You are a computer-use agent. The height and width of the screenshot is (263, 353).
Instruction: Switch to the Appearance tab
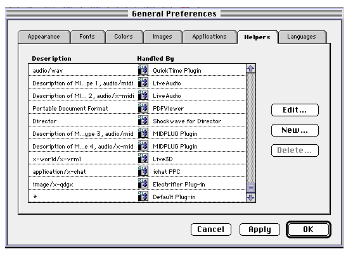pos(44,37)
